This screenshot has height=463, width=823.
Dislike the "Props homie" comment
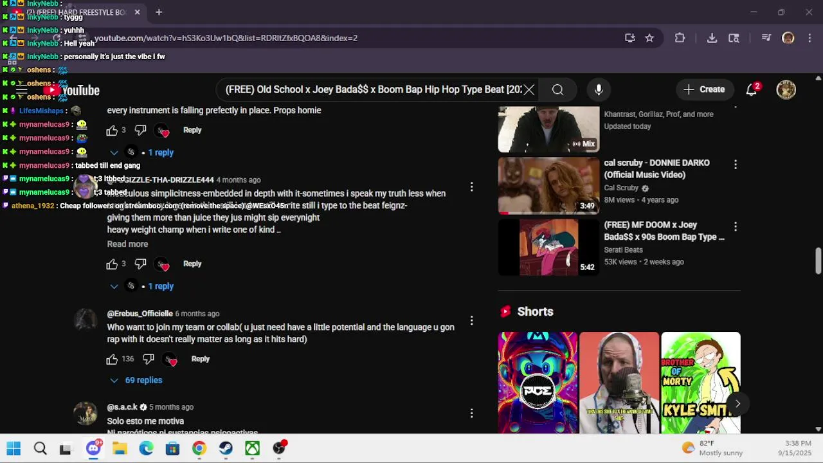[x=140, y=131]
